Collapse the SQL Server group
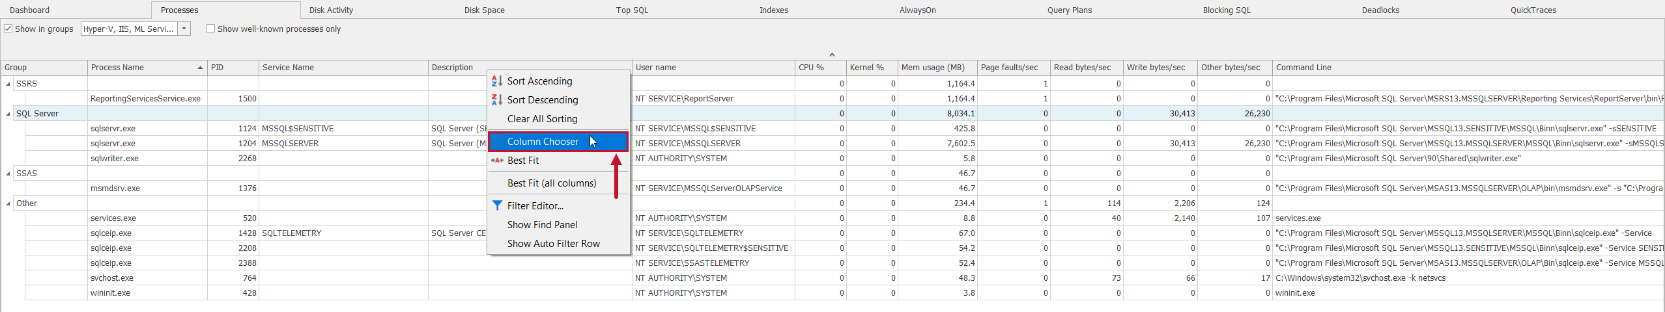This screenshot has height=312, width=1665. coord(8,114)
